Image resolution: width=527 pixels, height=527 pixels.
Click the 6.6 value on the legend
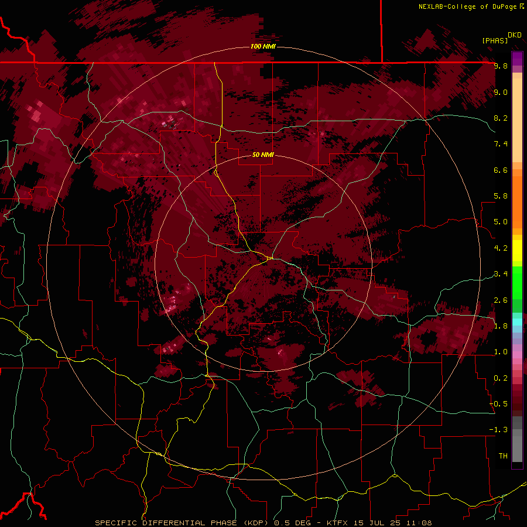pos(501,170)
